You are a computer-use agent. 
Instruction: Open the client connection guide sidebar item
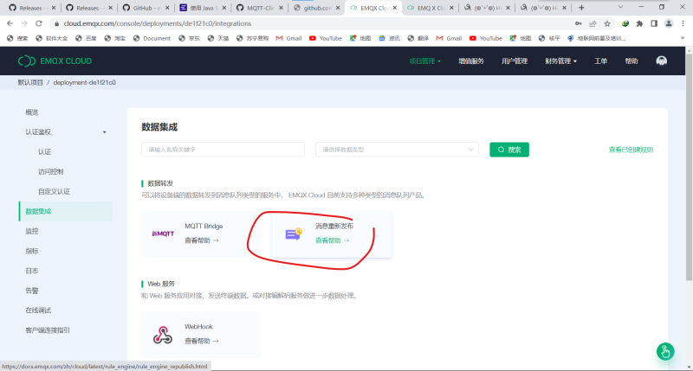point(48,330)
